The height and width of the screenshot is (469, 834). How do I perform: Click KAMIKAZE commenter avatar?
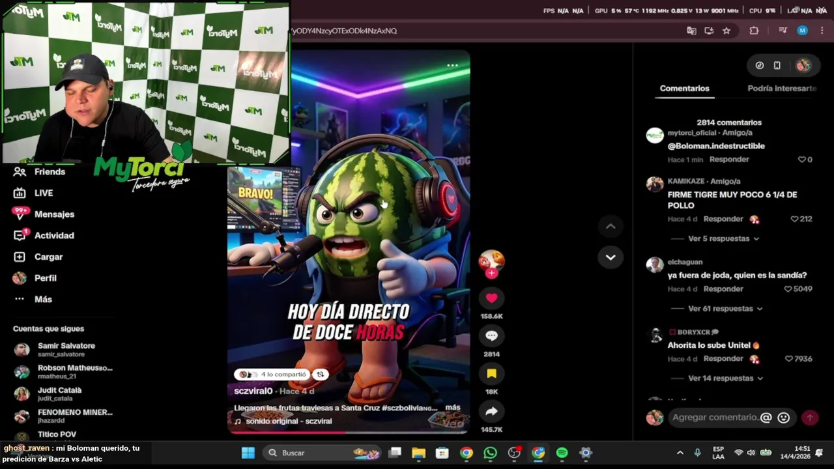point(654,184)
